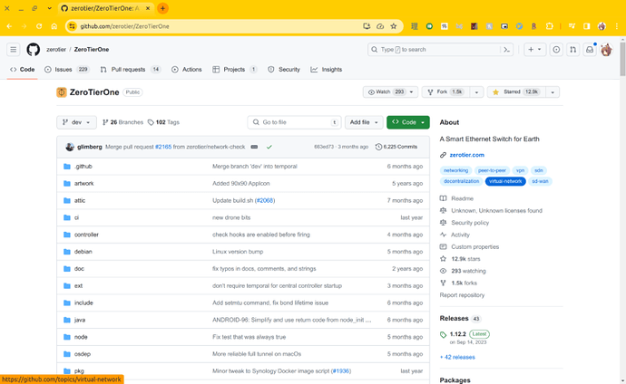Open the osdep folder
The height and width of the screenshot is (384, 626).
83,354
